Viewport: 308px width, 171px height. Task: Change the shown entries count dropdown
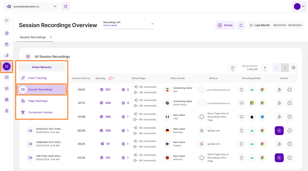(265, 68)
